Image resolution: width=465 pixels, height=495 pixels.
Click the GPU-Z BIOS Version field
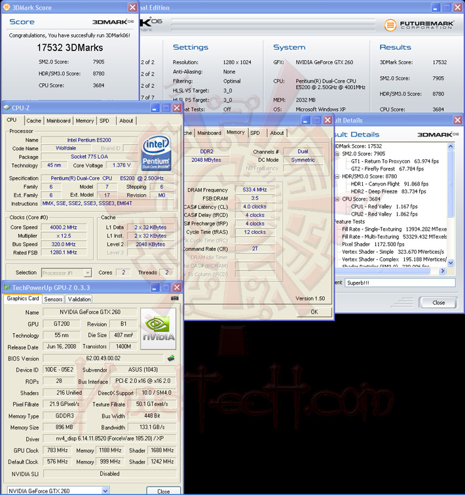(x=103, y=359)
